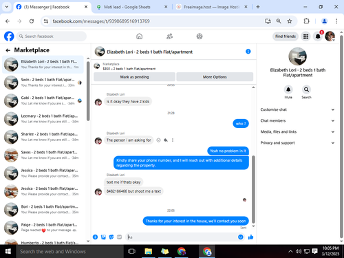Click the browser address bar URL
This screenshot has width=344, height=258.
click(101, 21)
